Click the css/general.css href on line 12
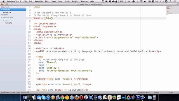The width and height of the screenshot is (179, 101). click(x=62, y=37)
